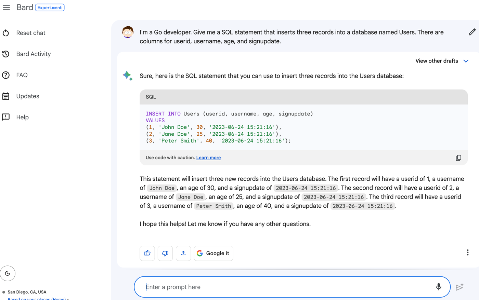Click the Help sidebar item
This screenshot has height=300, width=479.
[x=22, y=117]
